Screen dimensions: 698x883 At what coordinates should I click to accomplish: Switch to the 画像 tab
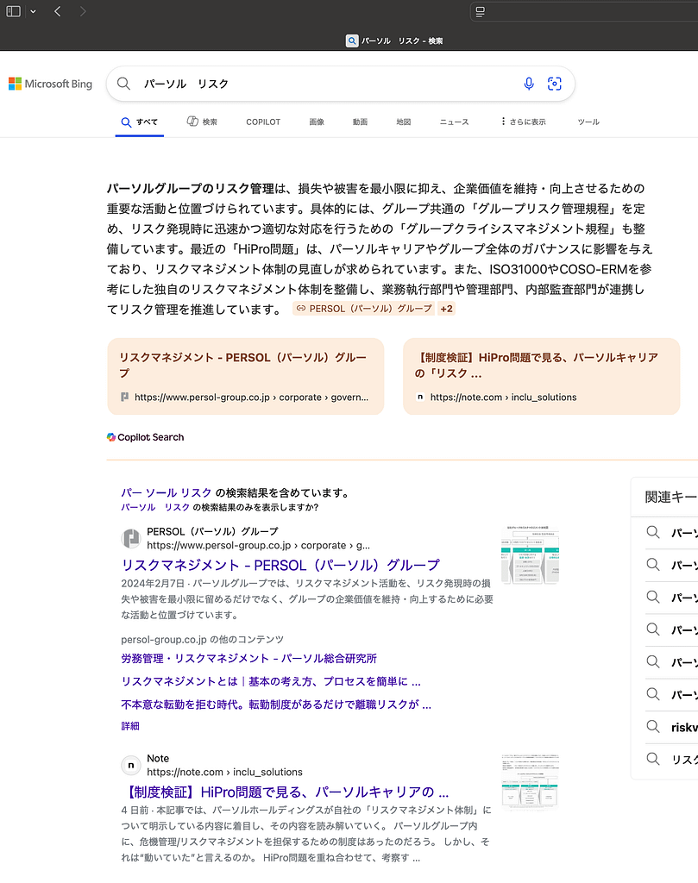(317, 122)
